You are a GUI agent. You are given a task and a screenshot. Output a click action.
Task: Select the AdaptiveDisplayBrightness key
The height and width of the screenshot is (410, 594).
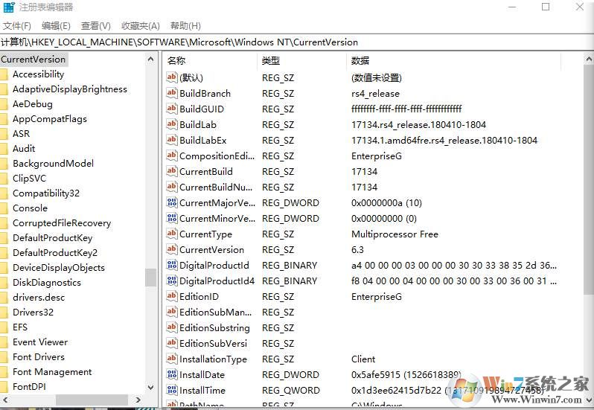tap(70, 89)
